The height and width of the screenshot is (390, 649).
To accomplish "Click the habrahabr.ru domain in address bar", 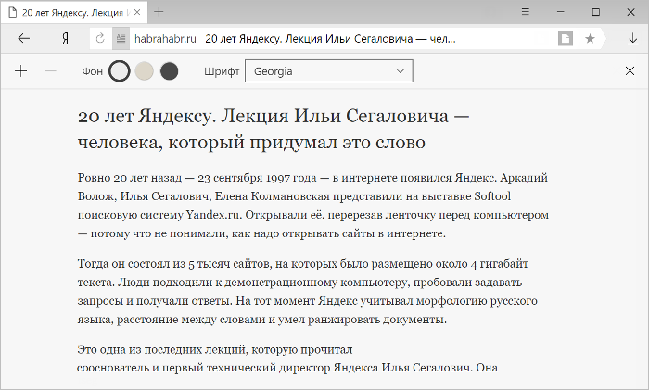I will click(x=165, y=39).
